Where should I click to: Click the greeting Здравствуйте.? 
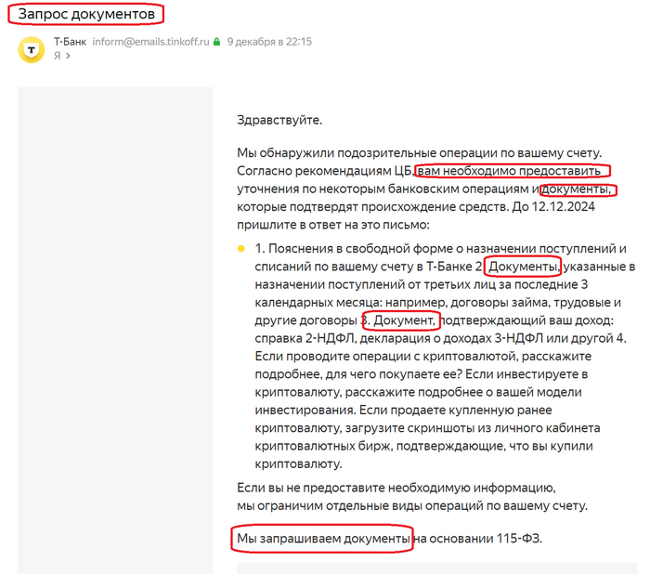point(279,120)
